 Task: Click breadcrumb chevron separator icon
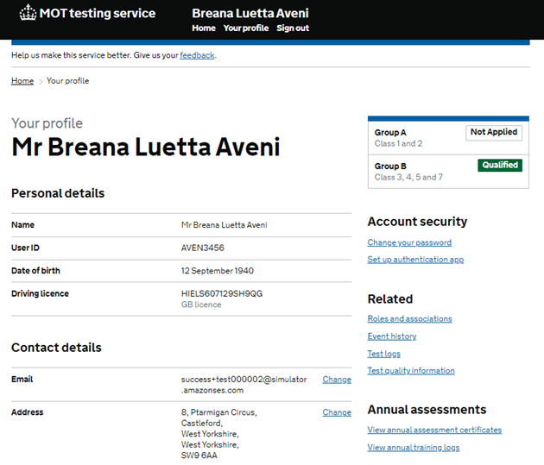pyautogui.click(x=41, y=82)
